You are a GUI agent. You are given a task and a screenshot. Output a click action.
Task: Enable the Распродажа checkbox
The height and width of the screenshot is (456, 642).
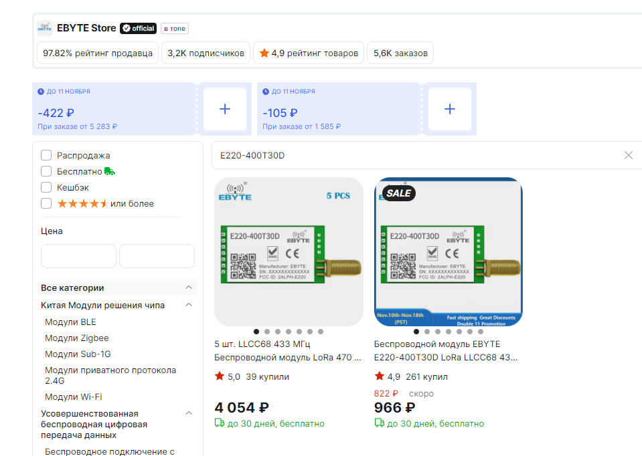(46, 155)
